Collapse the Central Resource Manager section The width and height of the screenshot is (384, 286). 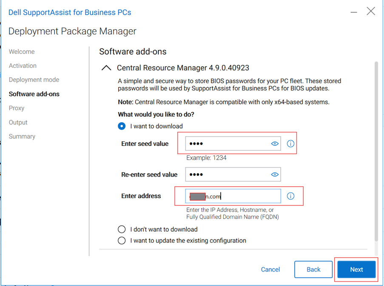click(106, 67)
